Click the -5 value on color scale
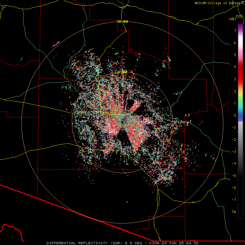This screenshot has height=245, width=245. pos(234,176)
